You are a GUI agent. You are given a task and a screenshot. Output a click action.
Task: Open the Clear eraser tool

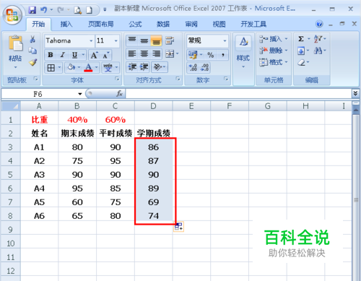pos(302,63)
